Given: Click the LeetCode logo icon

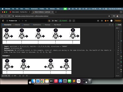Looking at the screenshot, I should point(3,21).
